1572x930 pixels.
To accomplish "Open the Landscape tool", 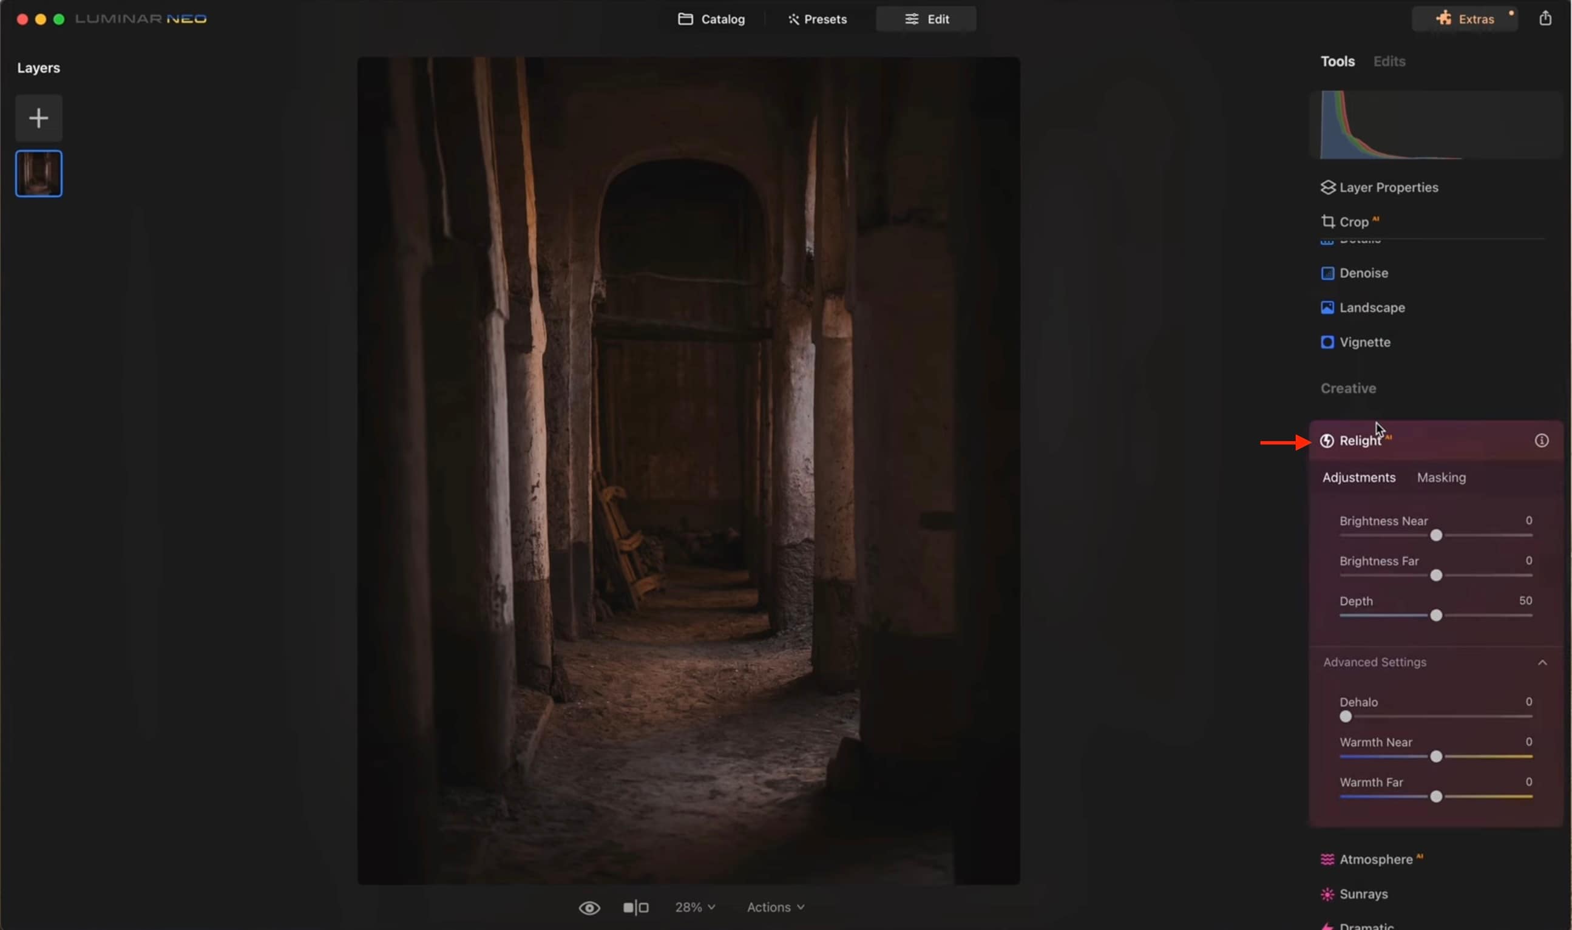I will (1371, 307).
